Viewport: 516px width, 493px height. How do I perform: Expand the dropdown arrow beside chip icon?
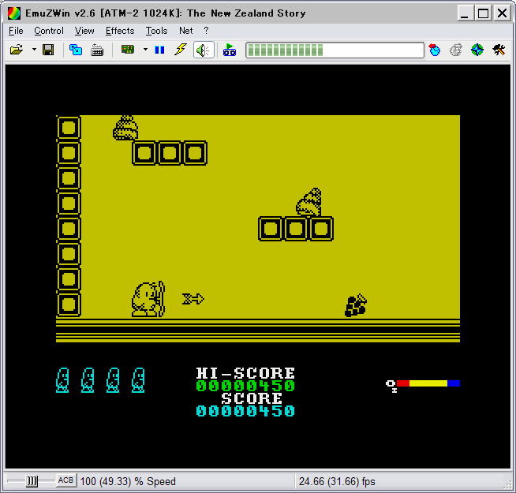(145, 50)
